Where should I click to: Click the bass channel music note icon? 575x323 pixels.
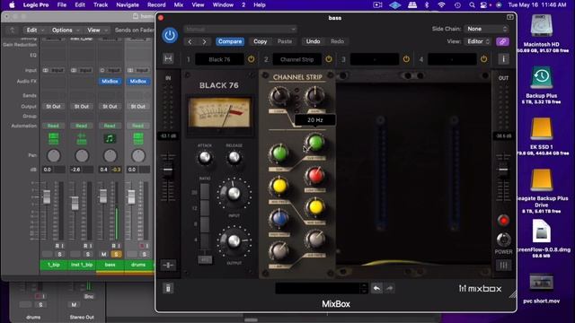click(x=110, y=138)
